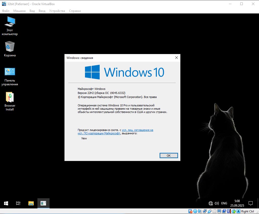Screen dimensions: 259x214
Task: Select the Этот компьютер desktop icon
Action: (10, 26)
